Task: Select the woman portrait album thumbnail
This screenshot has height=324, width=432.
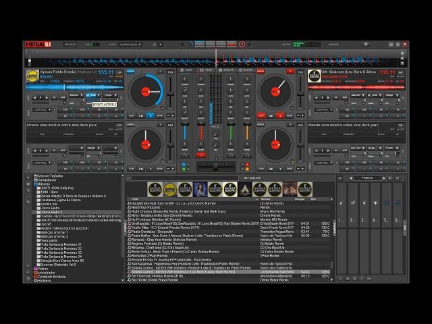Action: 200,189
